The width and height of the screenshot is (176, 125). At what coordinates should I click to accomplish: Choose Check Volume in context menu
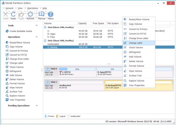coord(139,47)
